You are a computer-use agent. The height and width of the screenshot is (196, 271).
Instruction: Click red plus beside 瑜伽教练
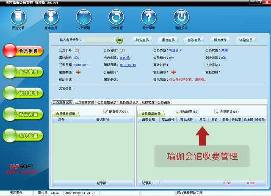pyautogui.click(x=78, y=72)
